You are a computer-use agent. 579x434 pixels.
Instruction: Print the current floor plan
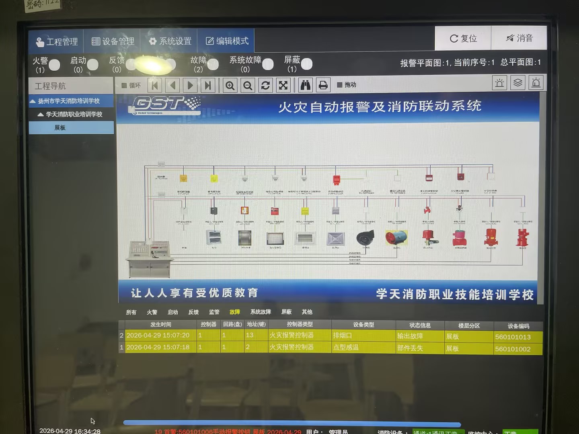click(x=323, y=85)
